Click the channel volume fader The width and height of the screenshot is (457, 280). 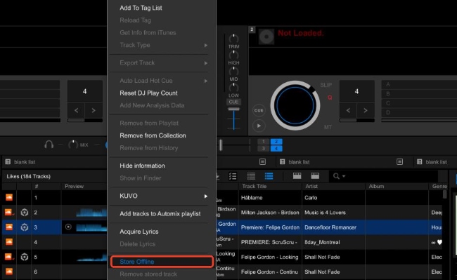(x=233, y=109)
